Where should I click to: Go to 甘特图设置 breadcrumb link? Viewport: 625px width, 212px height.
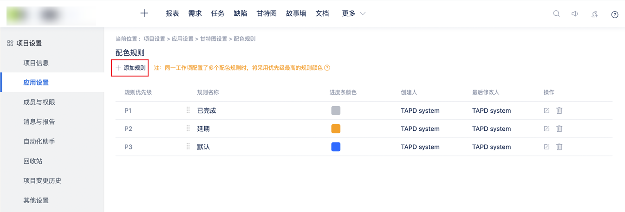point(214,39)
